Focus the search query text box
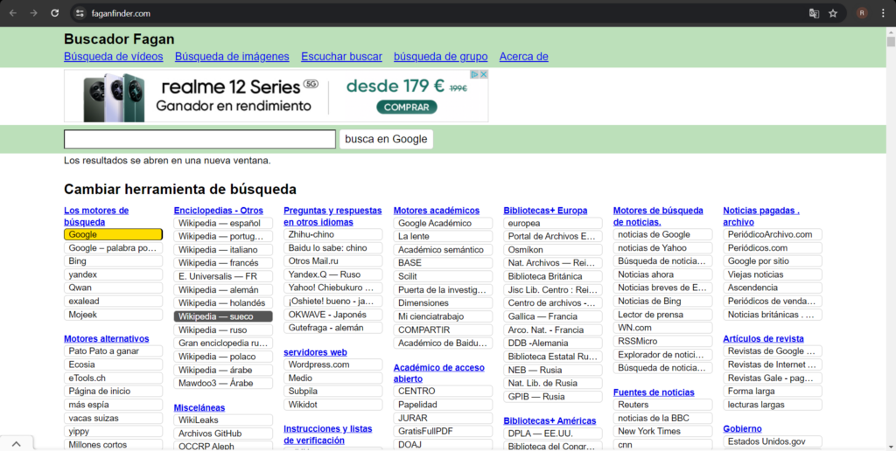896x451 pixels. [x=200, y=139]
